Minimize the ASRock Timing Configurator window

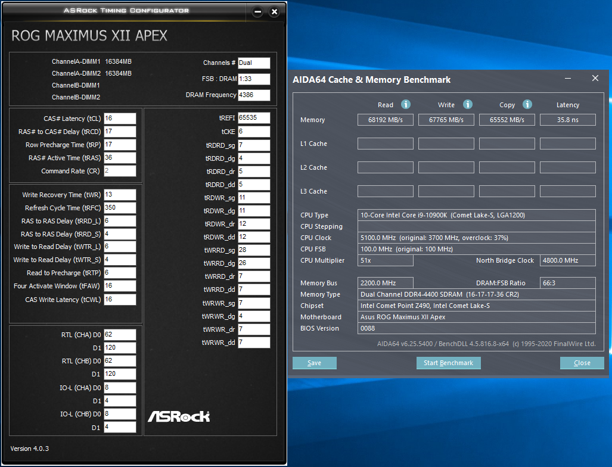pyautogui.click(x=257, y=12)
